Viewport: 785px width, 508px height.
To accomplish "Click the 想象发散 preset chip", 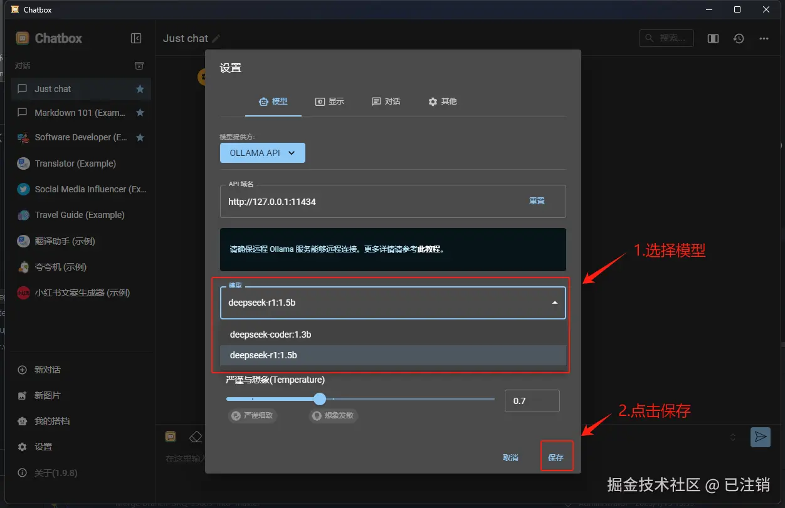I will tap(333, 415).
